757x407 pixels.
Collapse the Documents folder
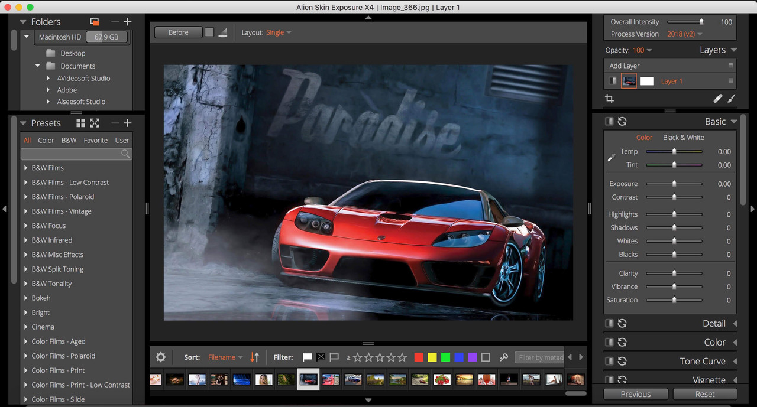(37, 66)
